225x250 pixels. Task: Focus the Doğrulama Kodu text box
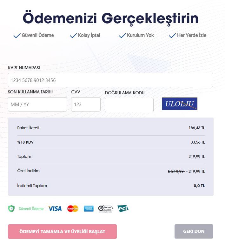[x=129, y=105]
